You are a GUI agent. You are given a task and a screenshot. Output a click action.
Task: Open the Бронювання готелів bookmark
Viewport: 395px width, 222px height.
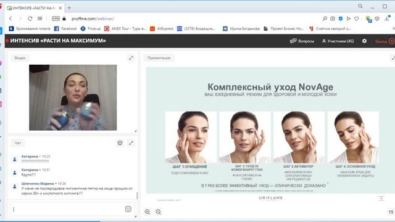click(30, 29)
